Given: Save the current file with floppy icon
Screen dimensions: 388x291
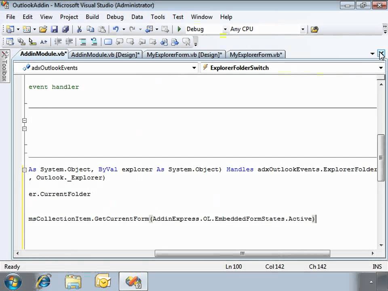Looking at the screenshot, I should [x=54, y=29].
